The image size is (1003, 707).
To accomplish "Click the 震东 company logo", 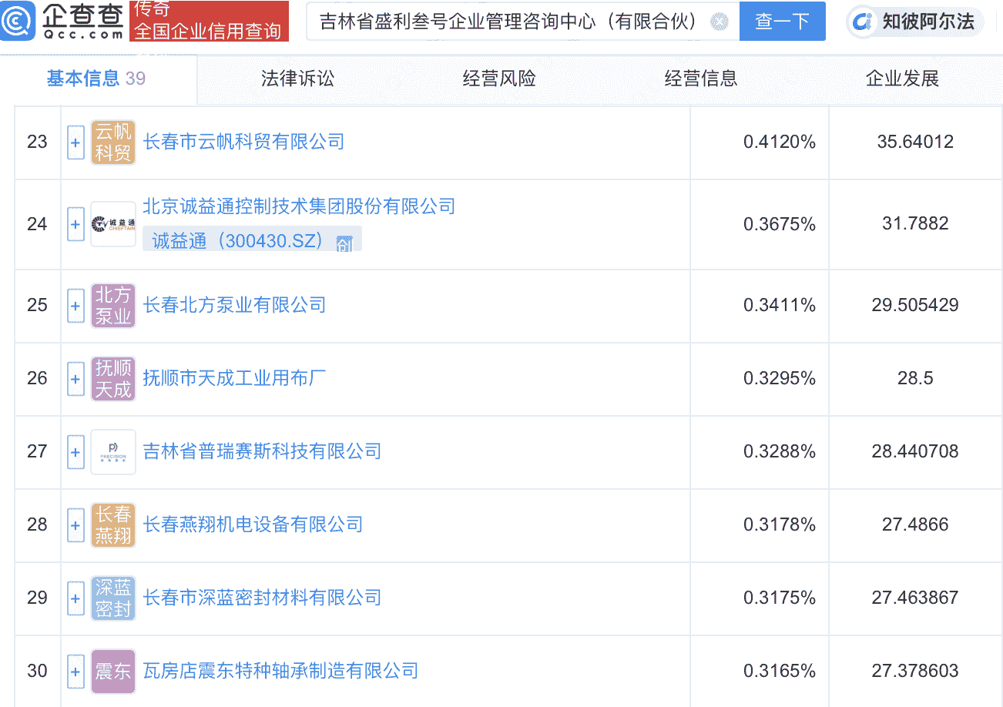I will coord(113,671).
